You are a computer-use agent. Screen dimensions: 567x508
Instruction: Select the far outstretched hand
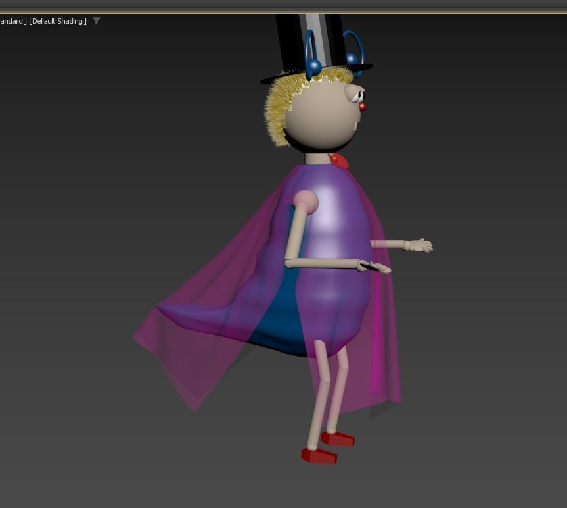pos(419,246)
